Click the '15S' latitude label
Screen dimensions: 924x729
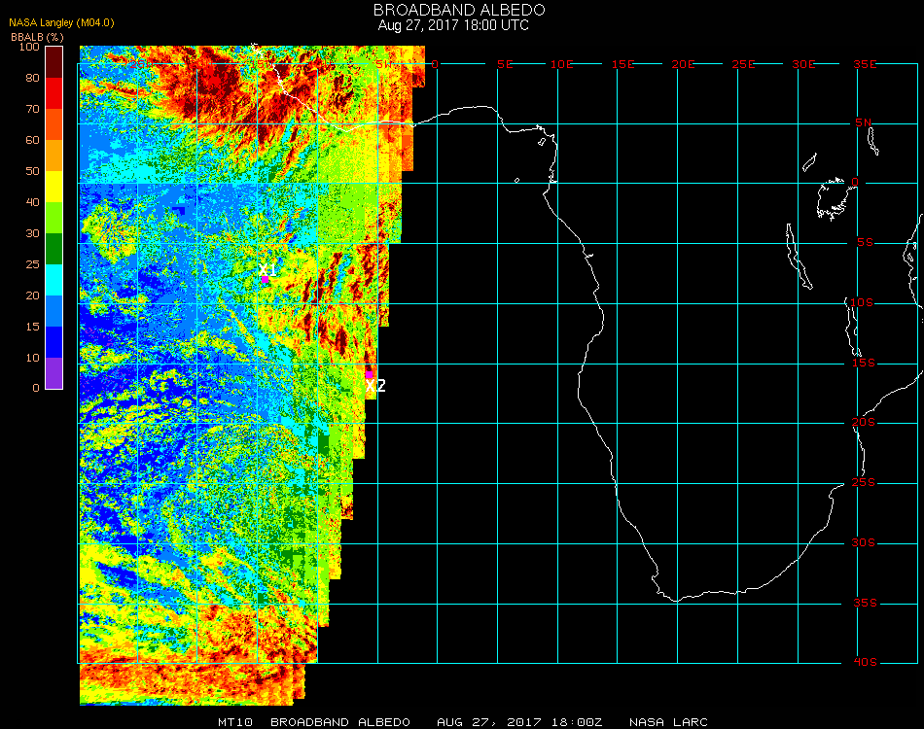(864, 363)
